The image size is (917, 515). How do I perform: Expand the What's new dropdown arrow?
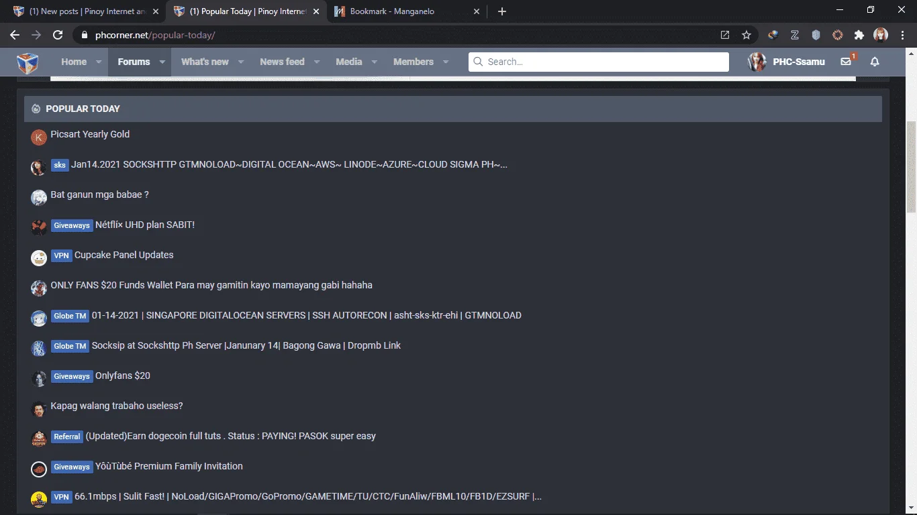240,62
